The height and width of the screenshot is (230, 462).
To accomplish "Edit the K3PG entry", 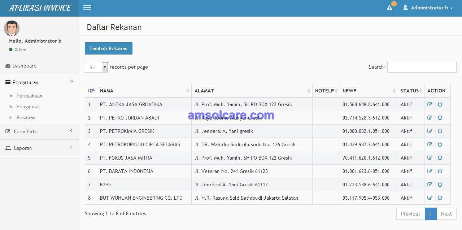I will pyautogui.click(x=430, y=185).
